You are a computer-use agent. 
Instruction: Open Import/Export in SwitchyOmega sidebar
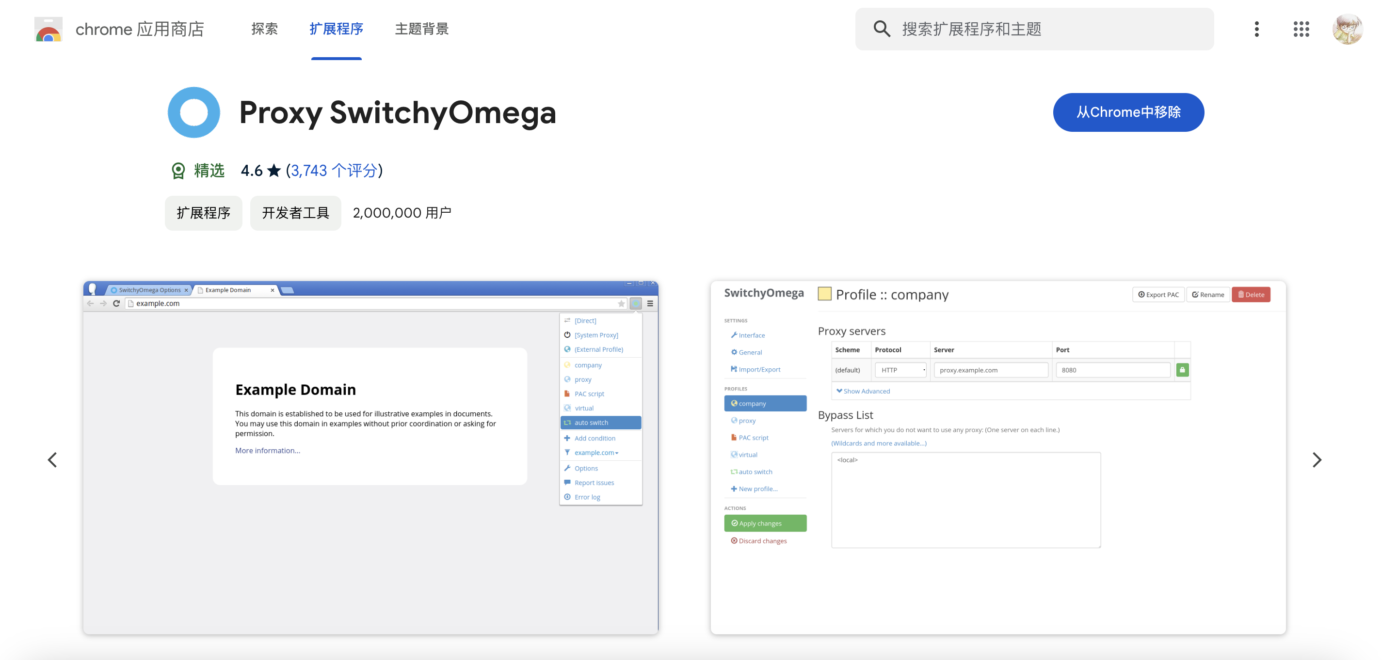[755, 369]
